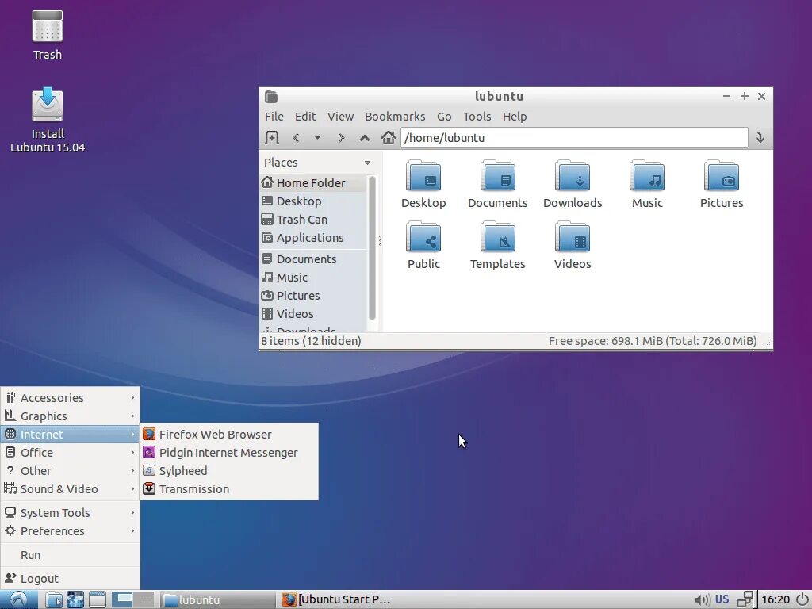Open the Bookmarks menu

pyautogui.click(x=395, y=117)
